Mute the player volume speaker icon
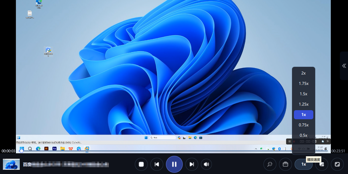The width and height of the screenshot is (348, 174). click(206, 164)
